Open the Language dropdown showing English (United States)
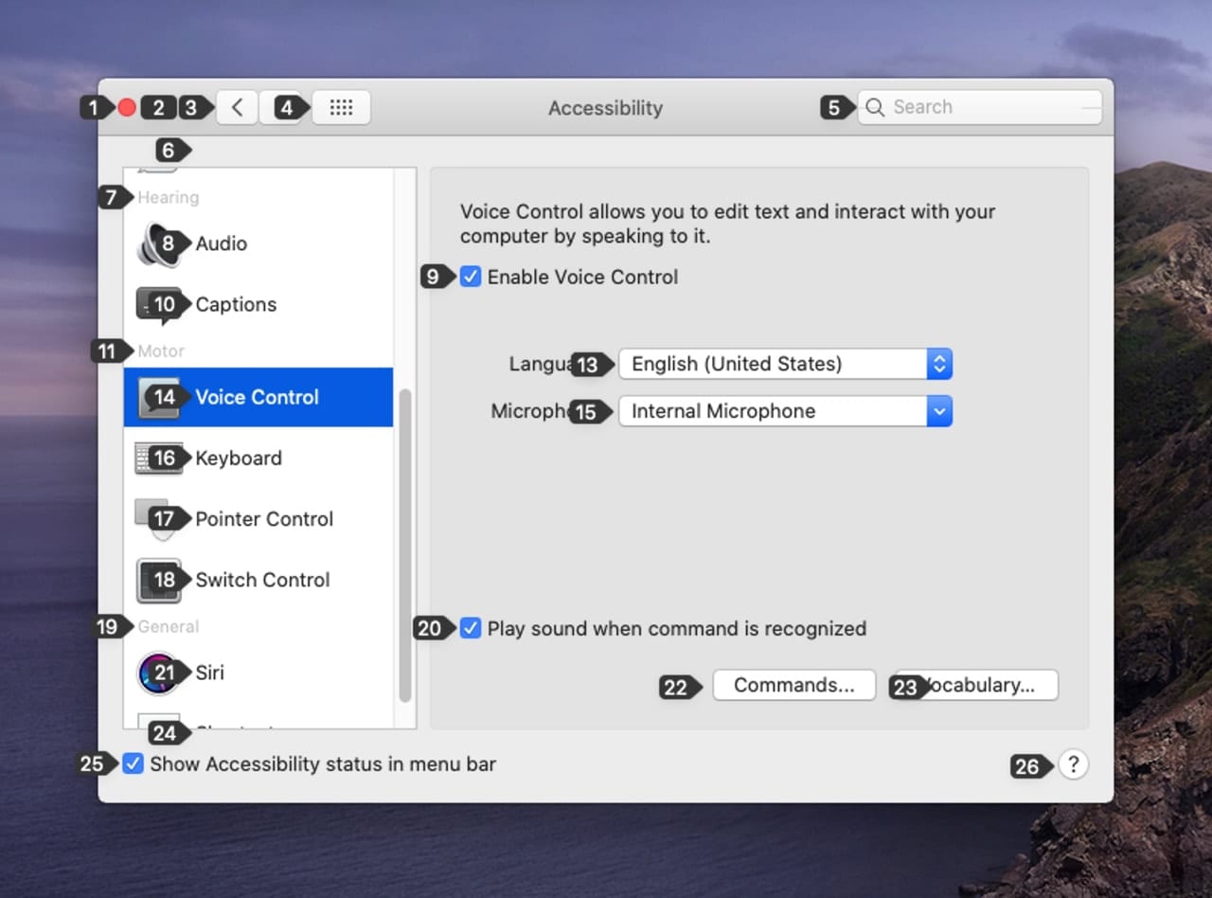 coord(784,364)
